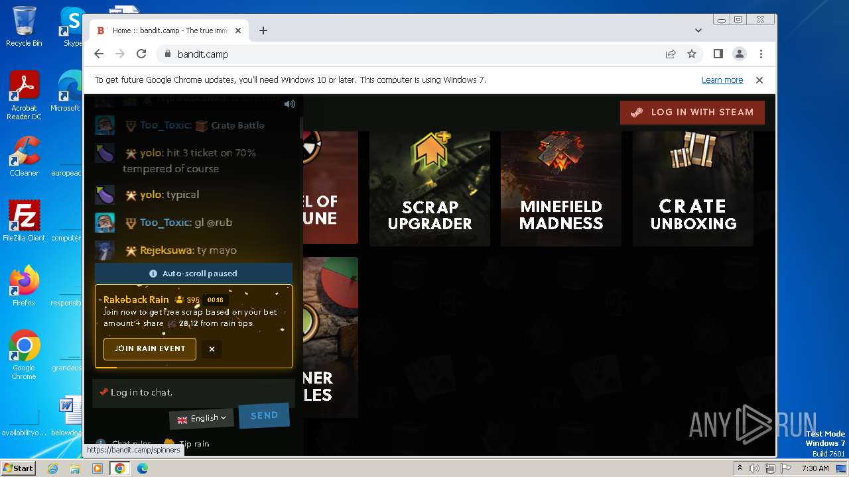Open the spinner game tile with the green wheel
Image resolution: width=849 pixels, height=477 pixels.
(330, 338)
